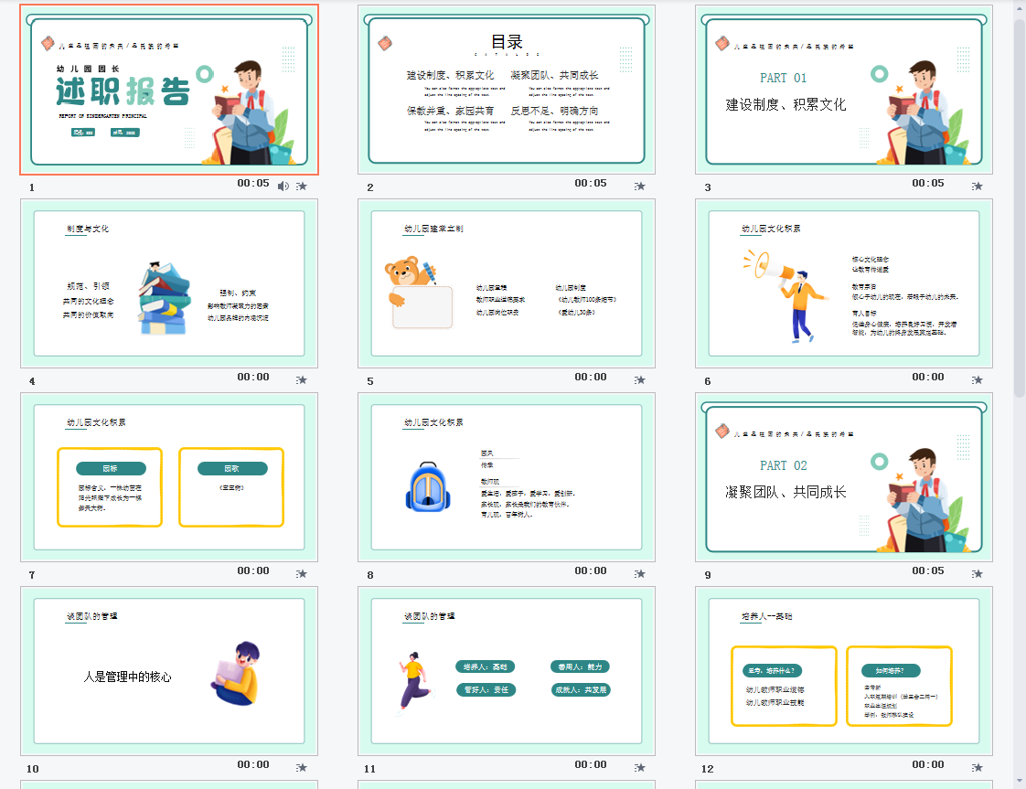Click the 00:00 timing under slide 12

tap(928, 764)
